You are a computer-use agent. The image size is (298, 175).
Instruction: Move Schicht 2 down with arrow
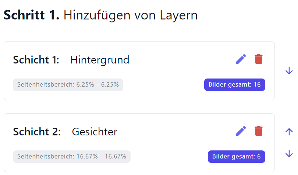289,154
